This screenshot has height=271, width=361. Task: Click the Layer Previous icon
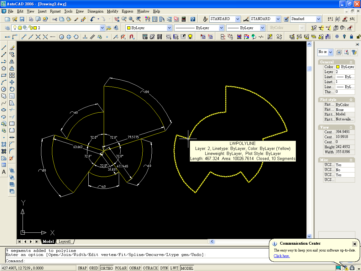point(116,28)
